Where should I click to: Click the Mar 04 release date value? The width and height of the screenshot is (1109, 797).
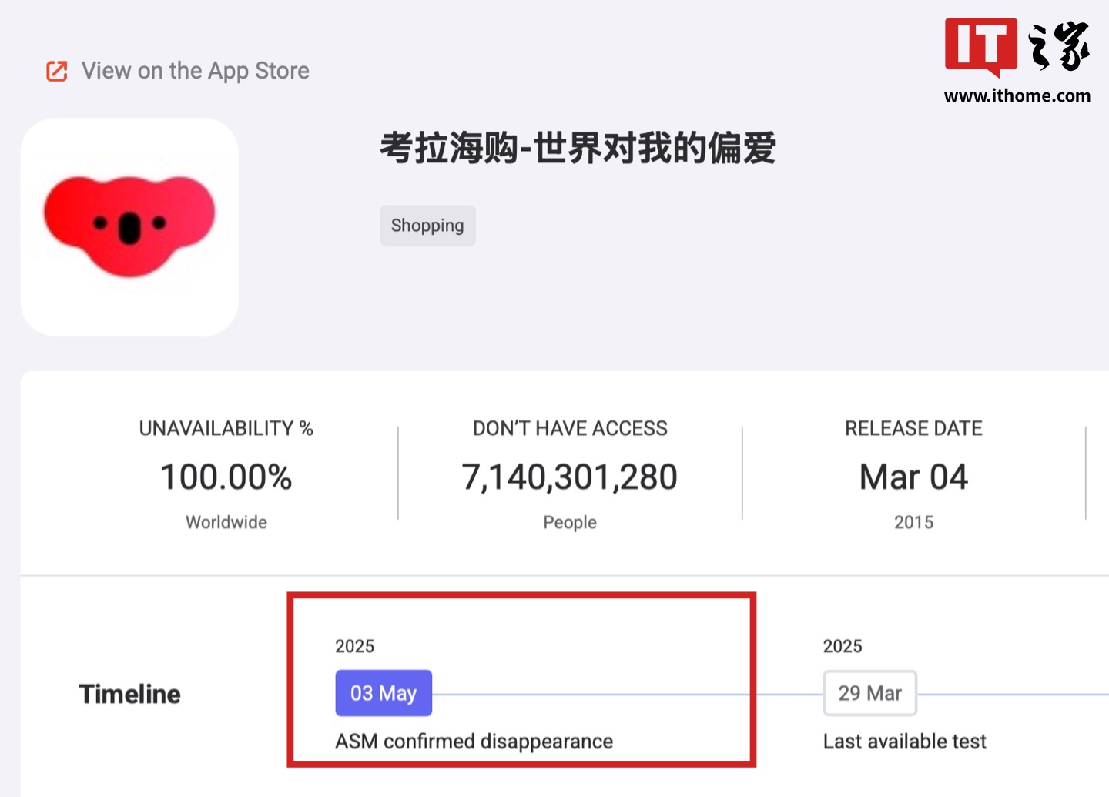point(913,477)
